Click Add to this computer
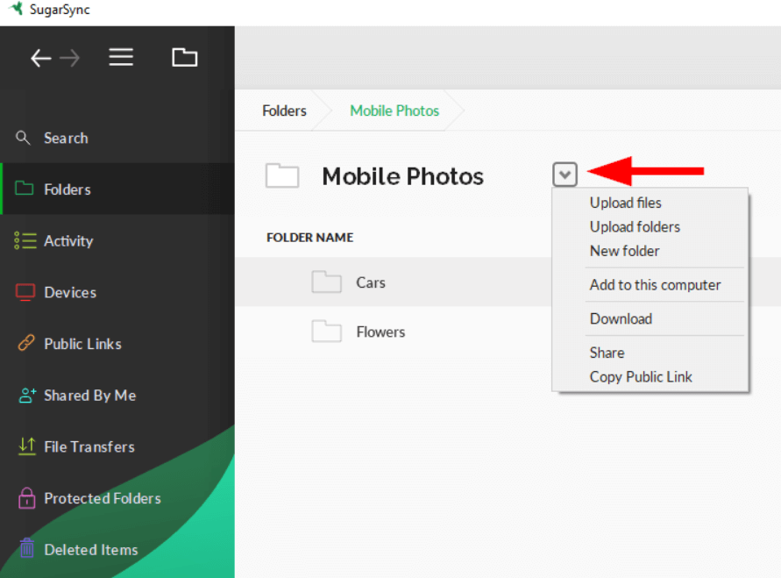The height and width of the screenshot is (578, 781). coord(655,285)
